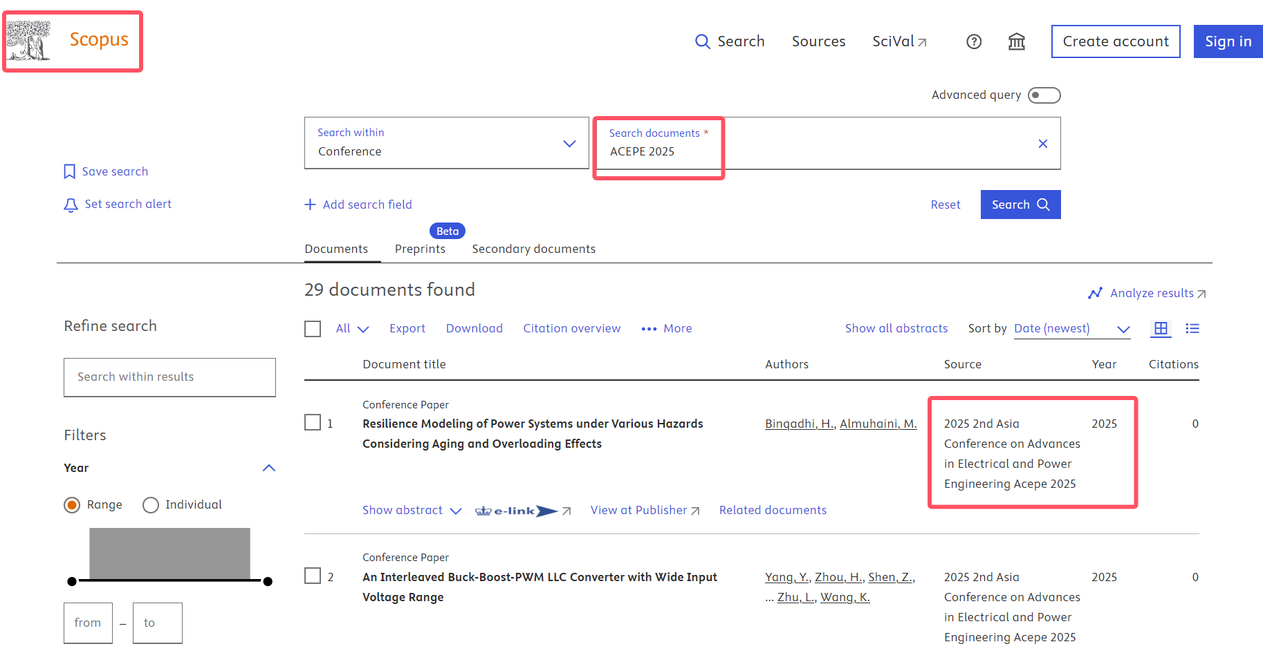
Task: Click the Year column header
Action: 1104,365
